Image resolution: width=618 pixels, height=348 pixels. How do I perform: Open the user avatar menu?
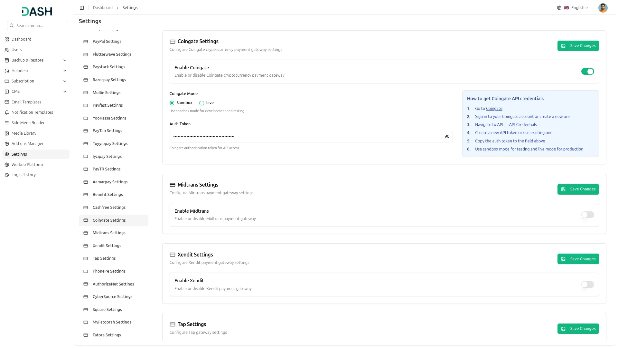coord(603,8)
